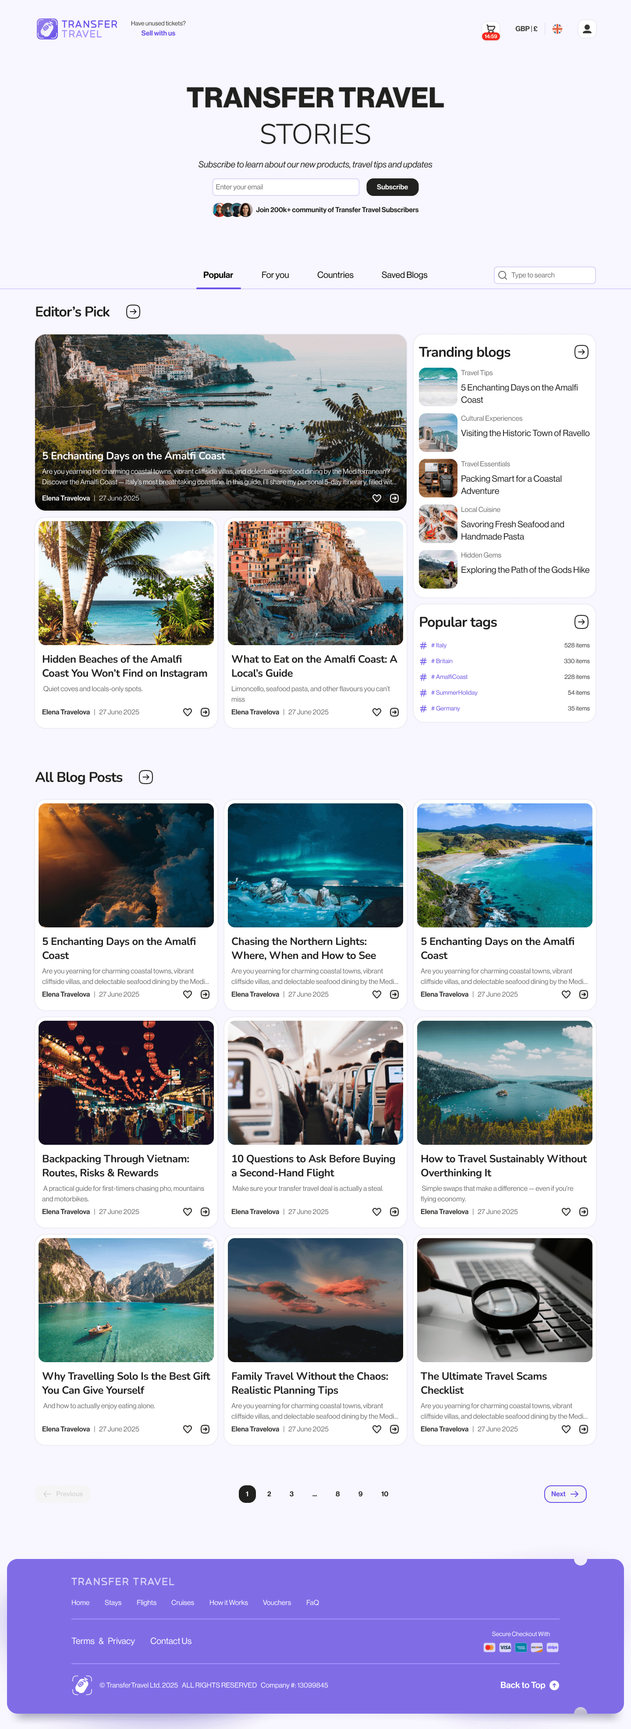Open arrow on Travel Scams Checklist post
Screen dimensions: 631x1729
[583, 1430]
